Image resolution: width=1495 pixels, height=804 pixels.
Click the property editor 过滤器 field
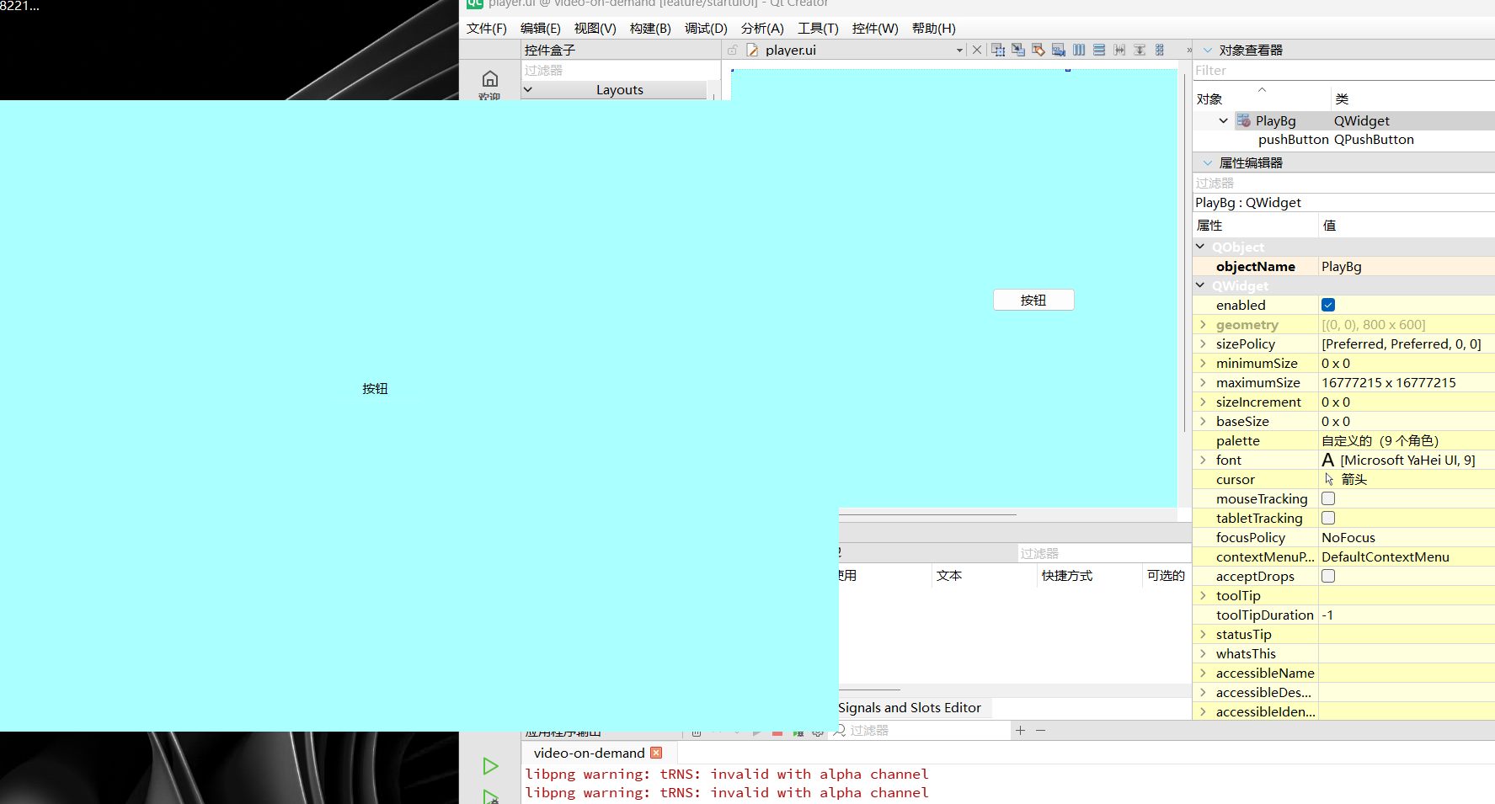[x=1343, y=183]
